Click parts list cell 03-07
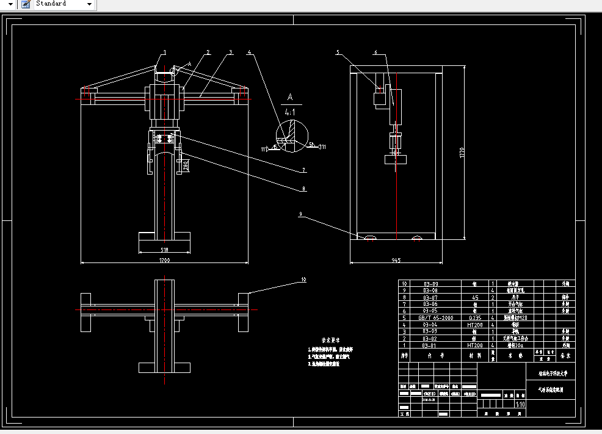This screenshot has height=434, width=602. (430, 297)
